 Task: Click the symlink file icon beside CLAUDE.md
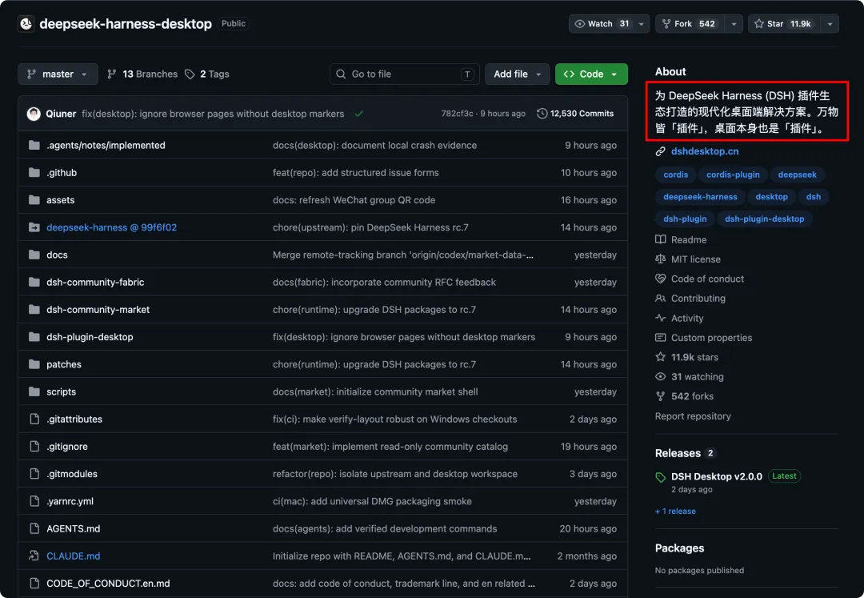pos(34,556)
